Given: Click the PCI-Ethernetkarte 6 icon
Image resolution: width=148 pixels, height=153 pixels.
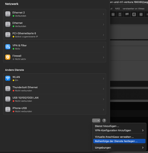Looking at the screenshot, I should point(8,35).
